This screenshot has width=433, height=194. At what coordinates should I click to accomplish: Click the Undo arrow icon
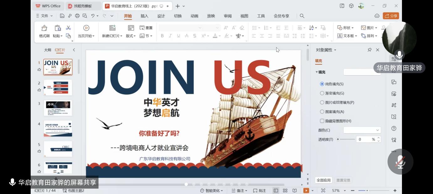(x=93, y=16)
